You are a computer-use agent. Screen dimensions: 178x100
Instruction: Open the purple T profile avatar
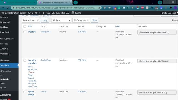click(x=175, y=8)
